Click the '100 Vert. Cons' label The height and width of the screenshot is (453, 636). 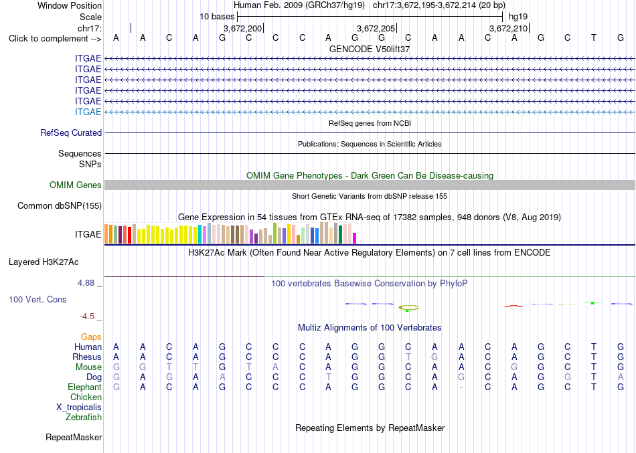(37, 299)
